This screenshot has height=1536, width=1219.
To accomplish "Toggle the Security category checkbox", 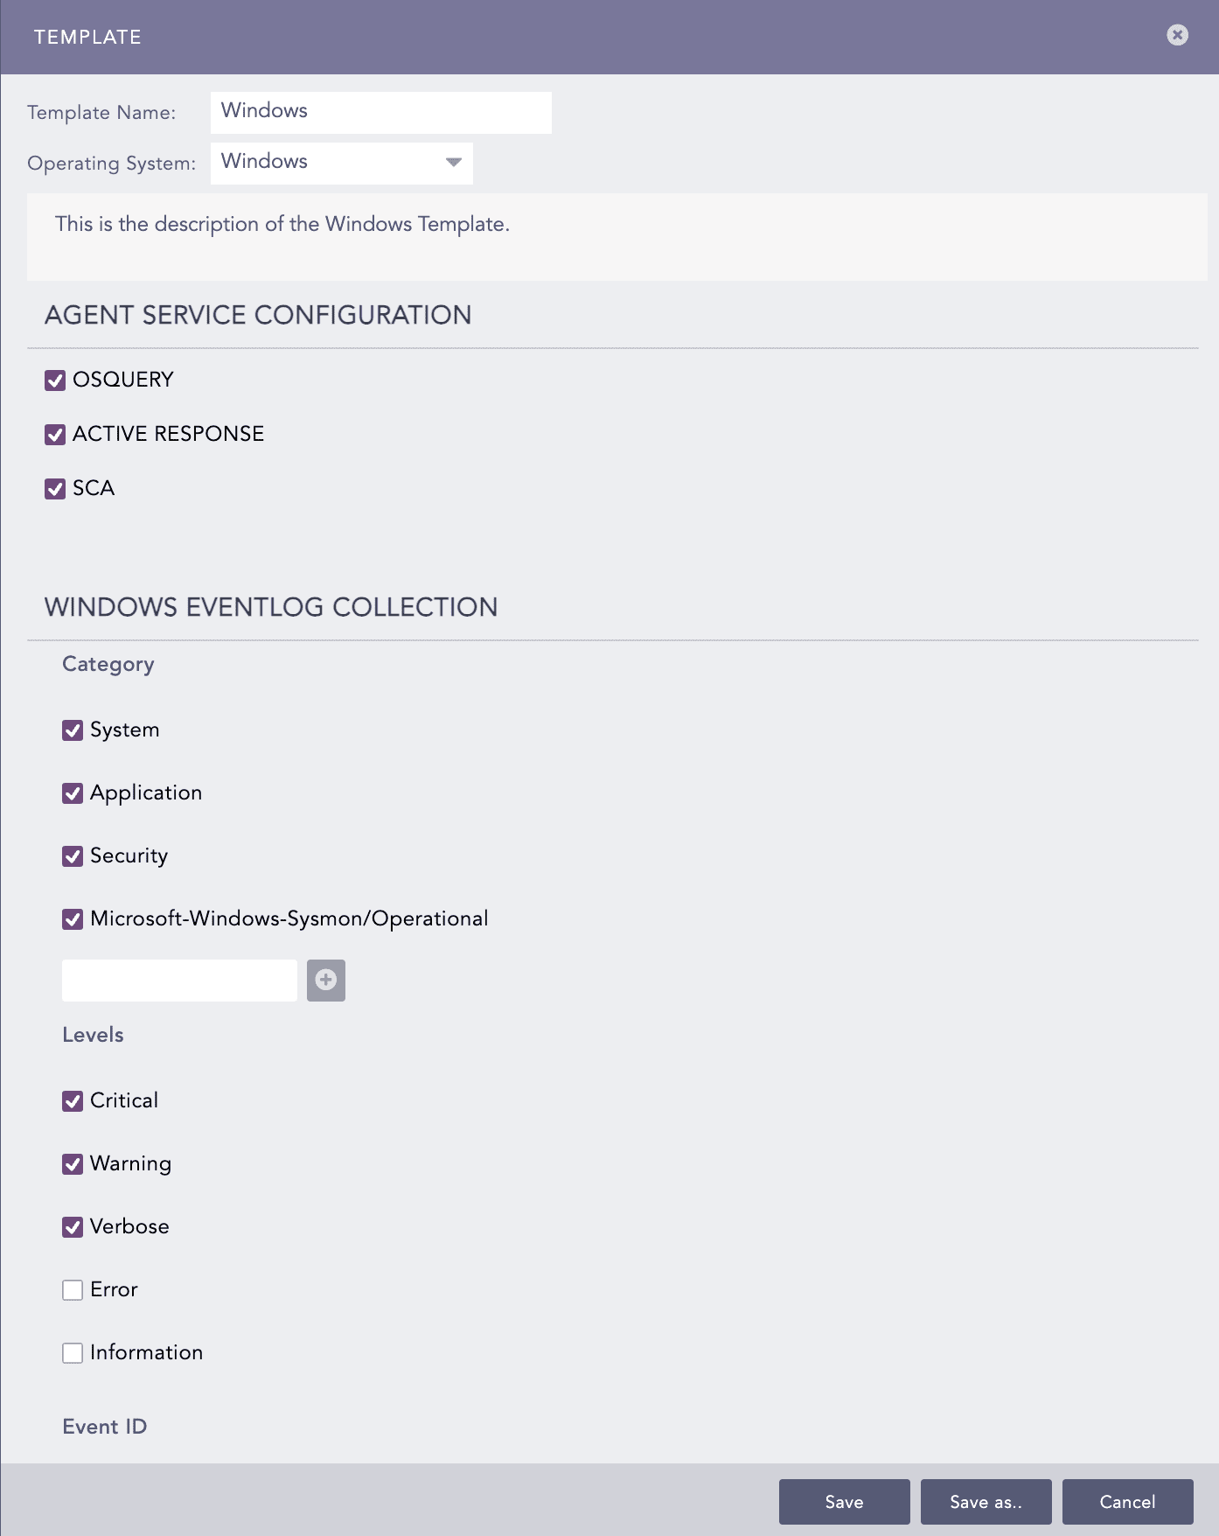I will click(73, 856).
